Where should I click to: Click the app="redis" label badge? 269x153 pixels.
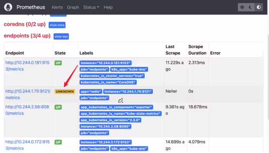pyautogui.click(x=91, y=92)
